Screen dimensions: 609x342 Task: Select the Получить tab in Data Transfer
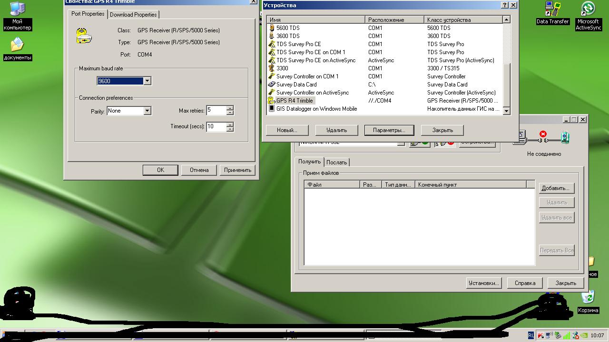click(310, 161)
